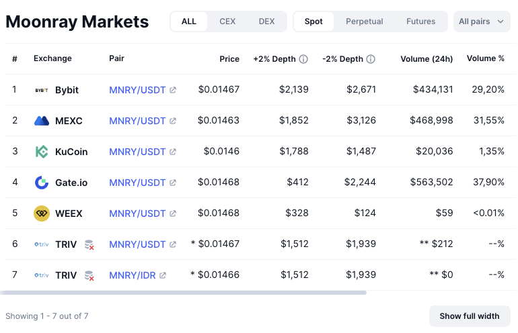Click the KuCoin exchange logo
Viewport: 518px width, 333px height.
tap(42, 152)
